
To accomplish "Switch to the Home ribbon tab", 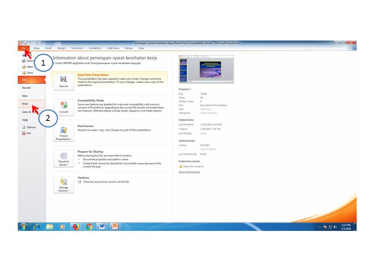I will point(36,48).
